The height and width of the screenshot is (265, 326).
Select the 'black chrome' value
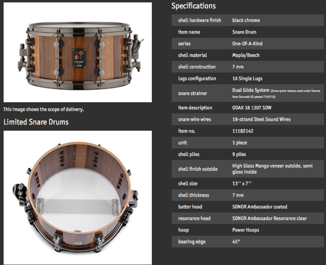click(246, 20)
